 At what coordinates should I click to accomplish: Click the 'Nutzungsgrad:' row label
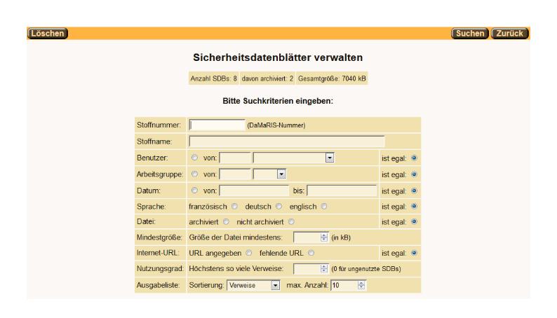pos(160,269)
